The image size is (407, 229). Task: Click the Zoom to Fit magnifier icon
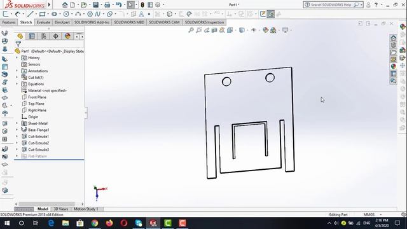(191, 30)
